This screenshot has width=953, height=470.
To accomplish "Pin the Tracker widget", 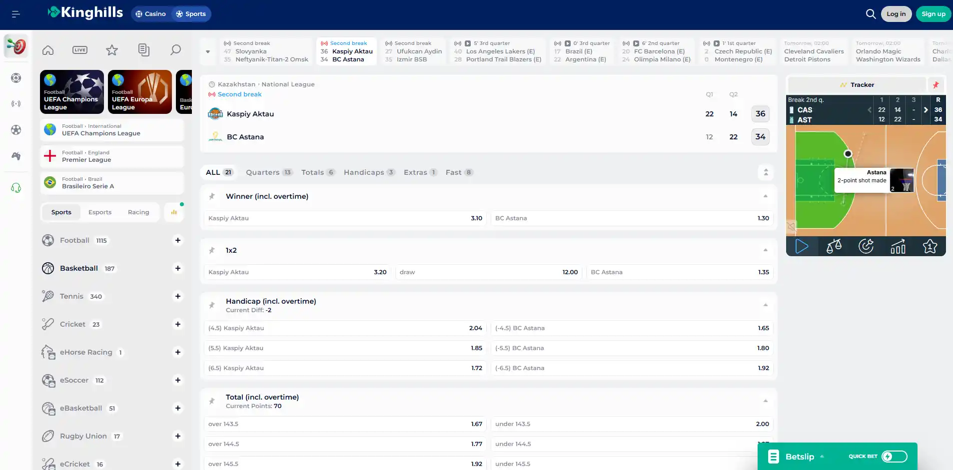I will point(936,85).
